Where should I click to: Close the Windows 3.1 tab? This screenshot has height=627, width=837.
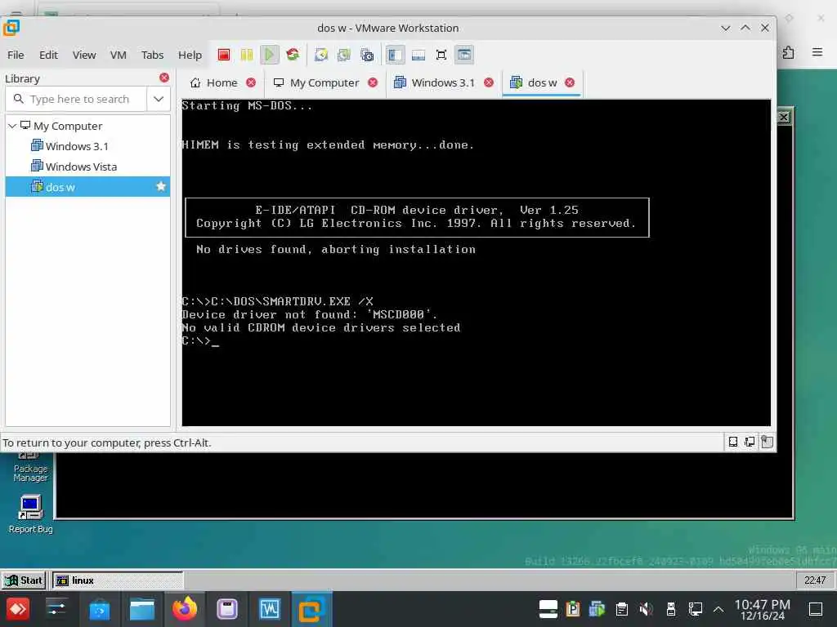click(x=489, y=82)
